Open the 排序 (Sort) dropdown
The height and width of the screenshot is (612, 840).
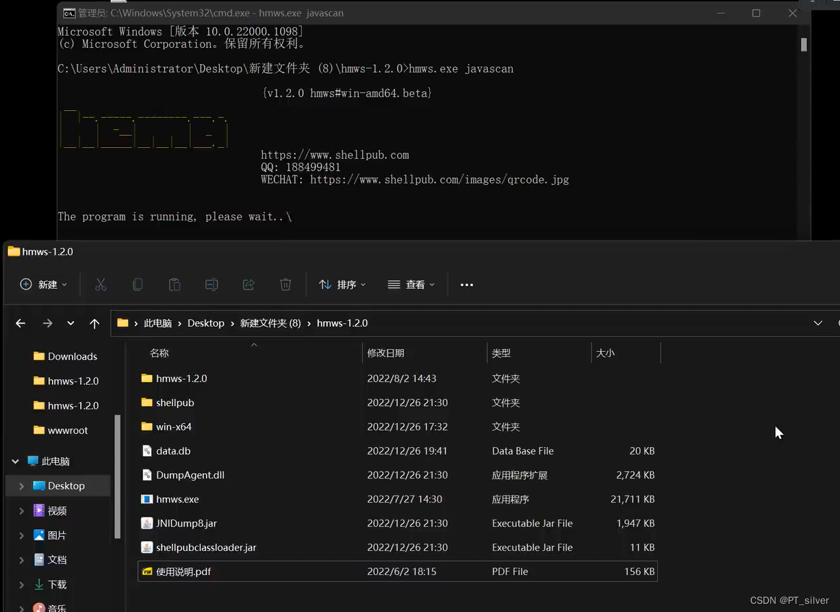(342, 285)
